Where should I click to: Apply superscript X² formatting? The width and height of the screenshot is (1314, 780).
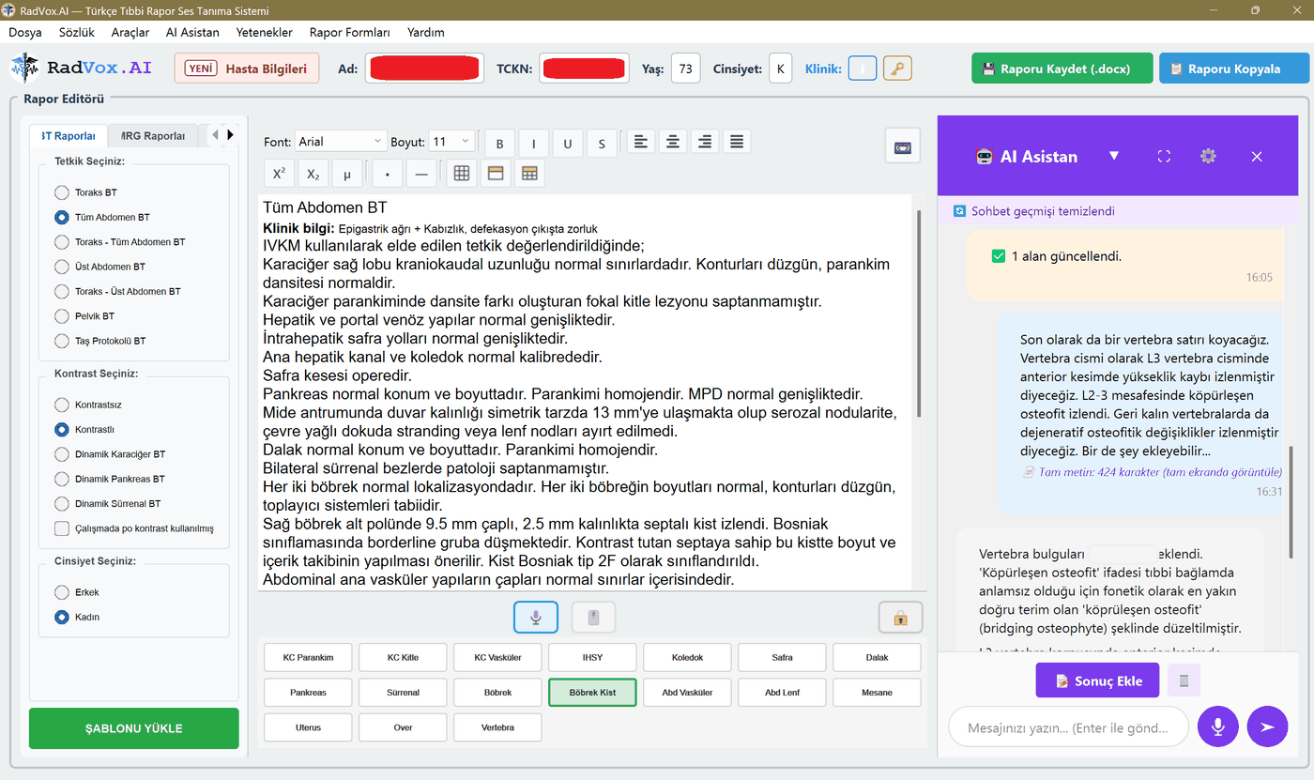pos(279,174)
